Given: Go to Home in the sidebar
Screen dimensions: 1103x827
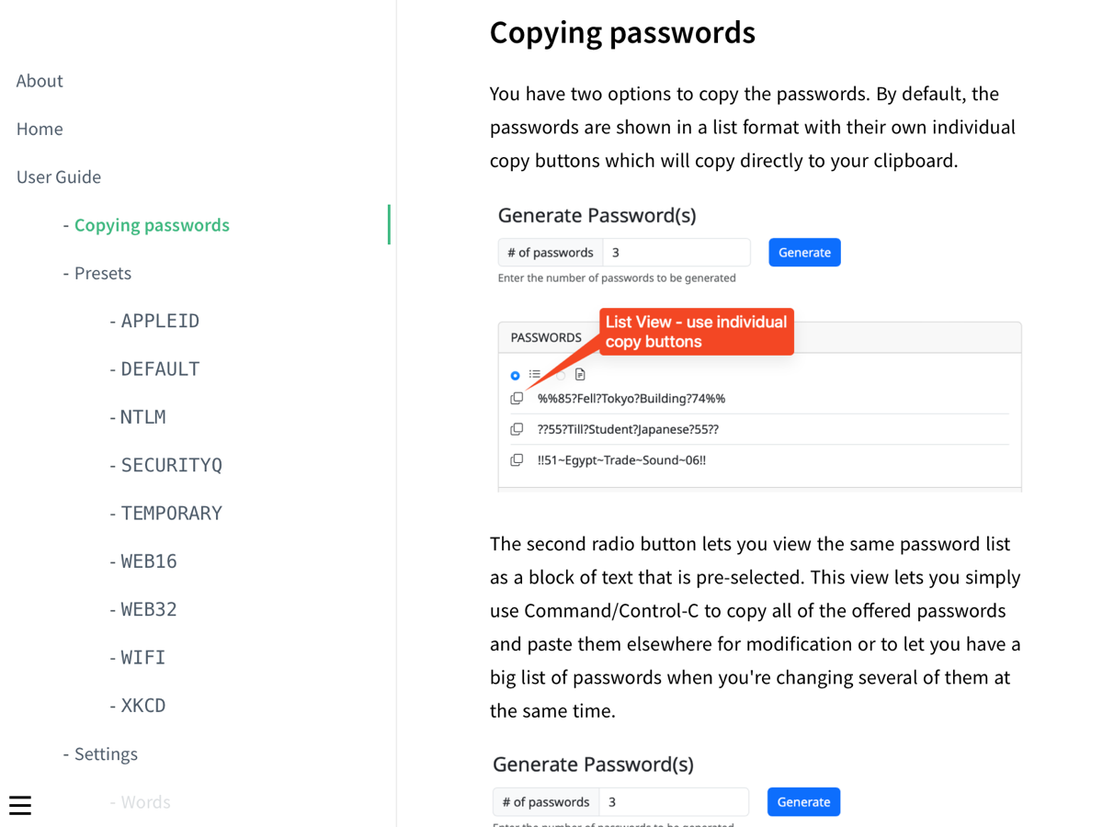Looking at the screenshot, I should 40,129.
